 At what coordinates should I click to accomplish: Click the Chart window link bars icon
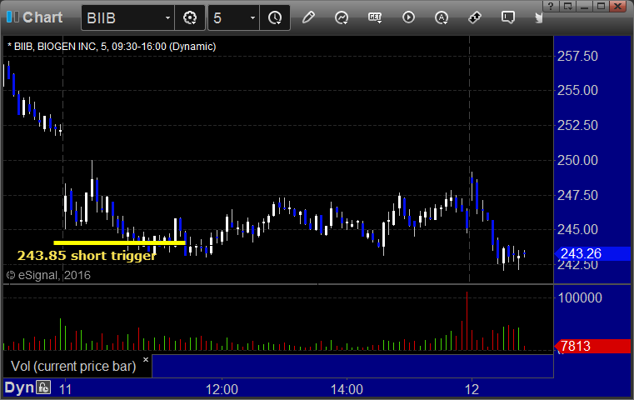click(12, 17)
